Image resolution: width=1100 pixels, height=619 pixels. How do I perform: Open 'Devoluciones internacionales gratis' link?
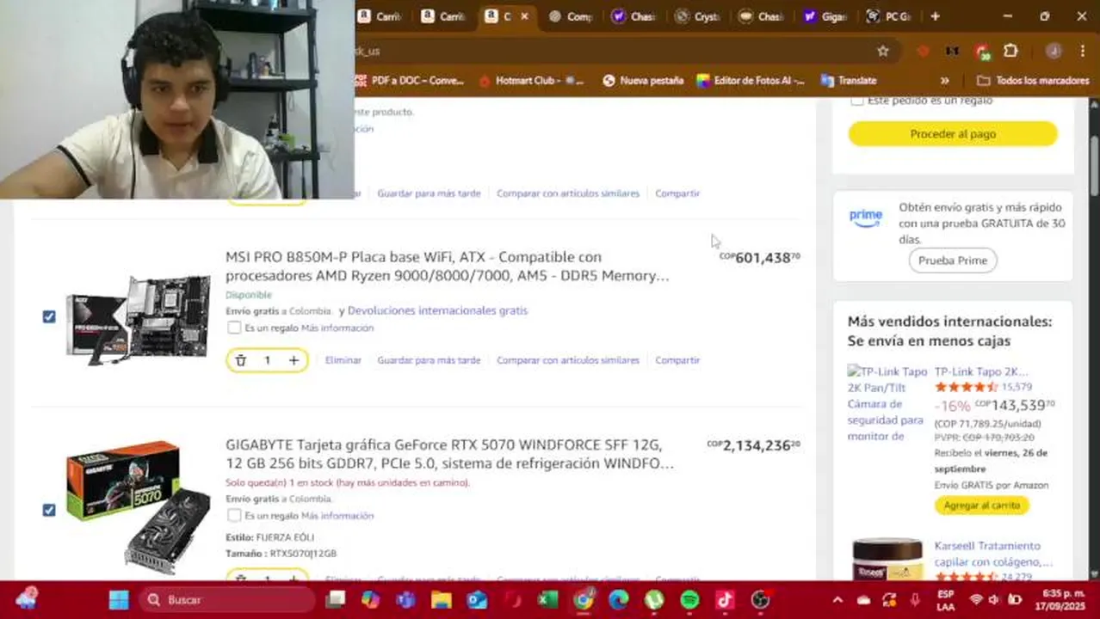[x=437, y=310]
